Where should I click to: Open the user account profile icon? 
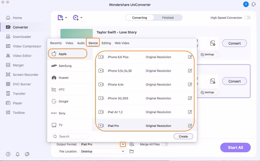(x=246, y=4)
